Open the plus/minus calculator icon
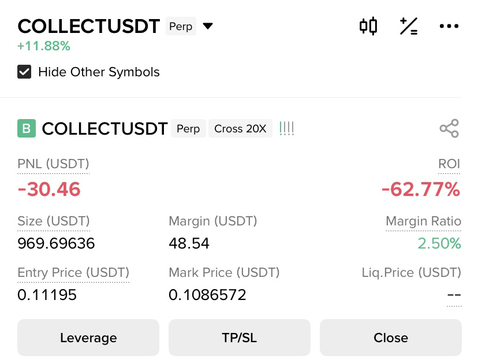478x363 pixels. pyautogui.click(x=409, y=26)
